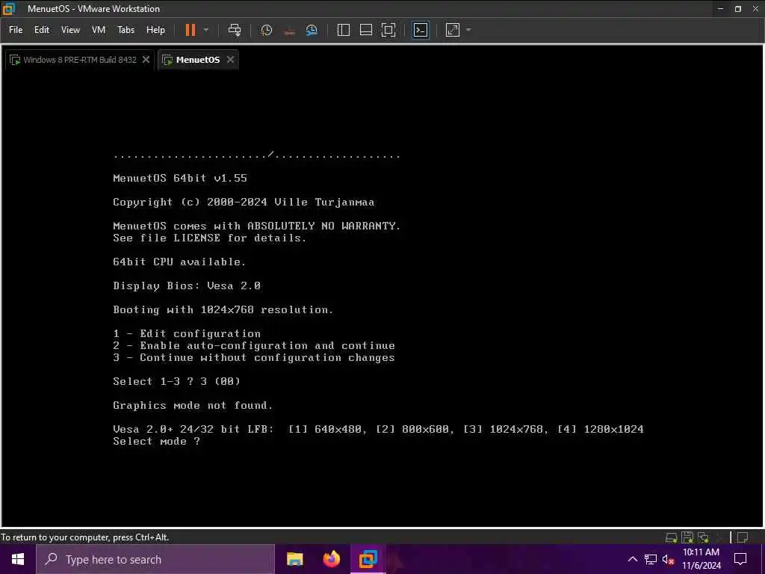The height and width of the screenshot is (574, 765).
Task: Click the 'Select mode ?' prompt line
Action: [157, 441]
